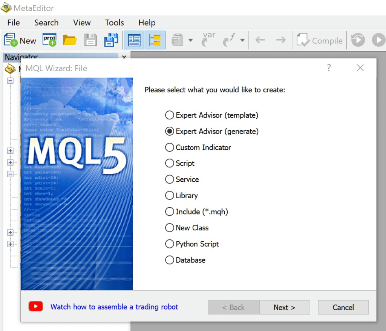The height and width of the screenshot is (331, 386).
Task: Click the YouTube icon in the wizard
Action: (x=36, y=307)
